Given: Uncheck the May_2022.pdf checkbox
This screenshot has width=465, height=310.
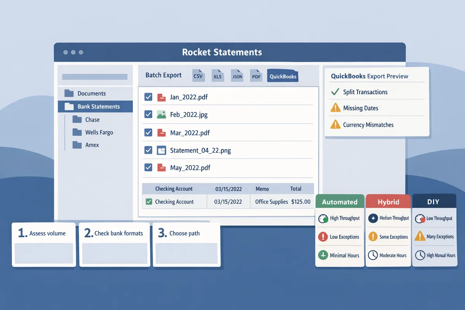Looking at the screenshot, I should pos(148,167).
